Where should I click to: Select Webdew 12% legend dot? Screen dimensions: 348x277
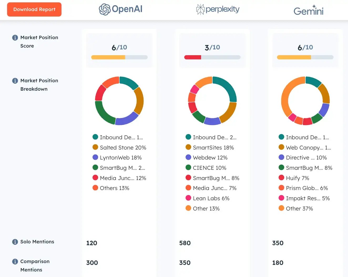(x=188, y=157)
